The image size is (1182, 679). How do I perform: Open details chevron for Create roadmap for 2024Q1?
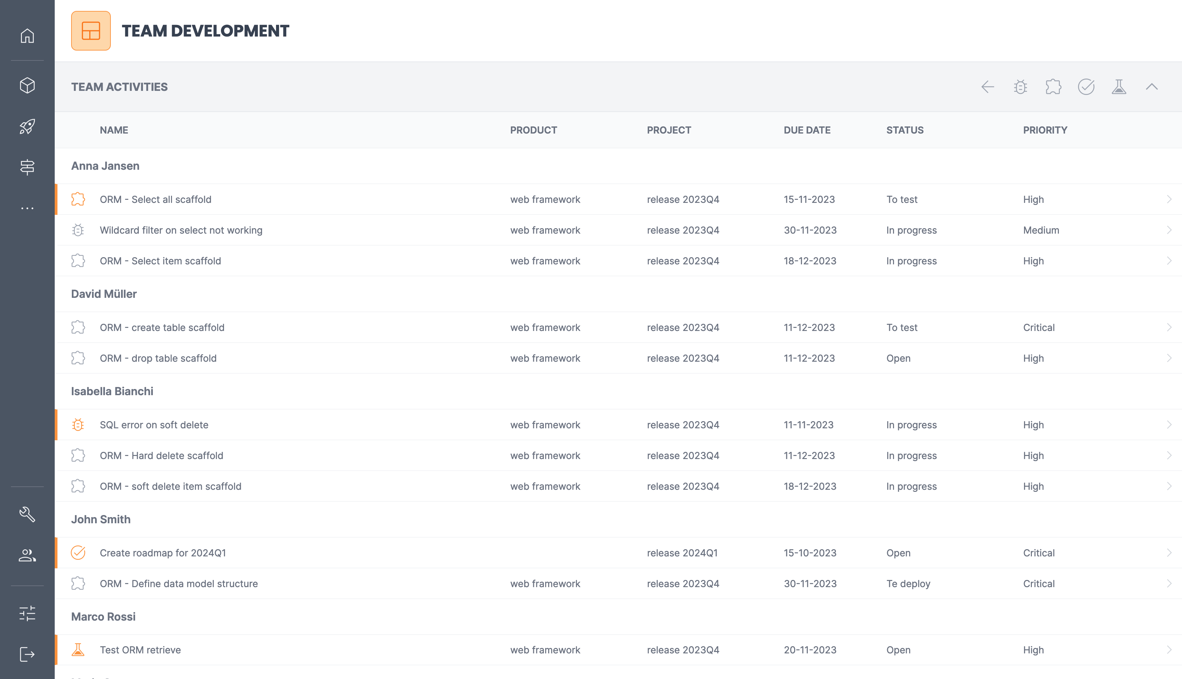(x=1169, y=553)
